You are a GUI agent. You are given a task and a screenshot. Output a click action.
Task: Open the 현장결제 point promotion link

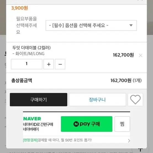[57, 140]
